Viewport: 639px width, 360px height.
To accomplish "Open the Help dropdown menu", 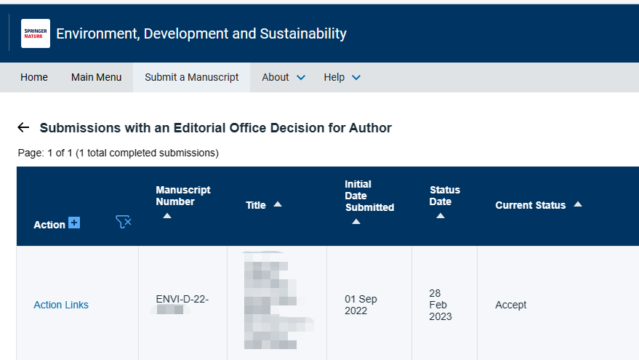I will tap(342, 77).
